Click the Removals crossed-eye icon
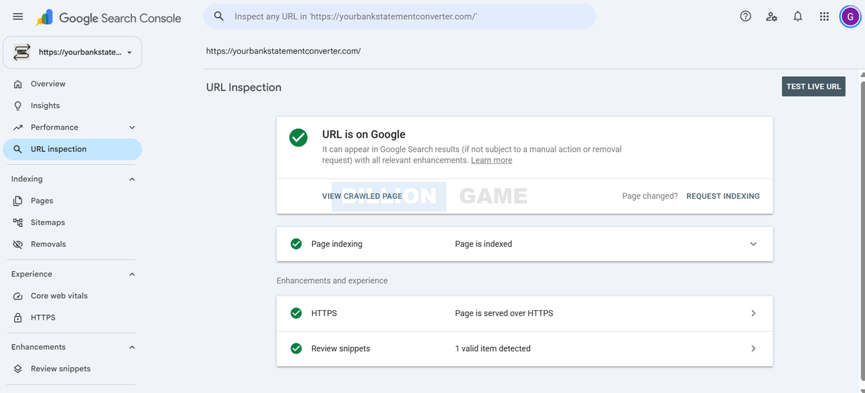The width and height of the screenshot is (865, 393). (x=18, y=244)
